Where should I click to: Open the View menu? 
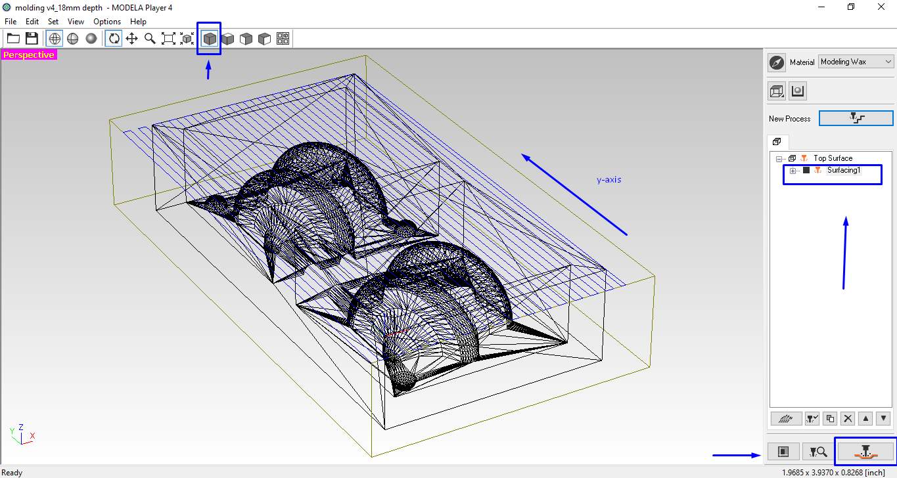pos(76,22)
